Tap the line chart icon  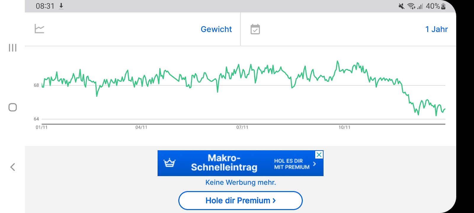pos(39,29)
